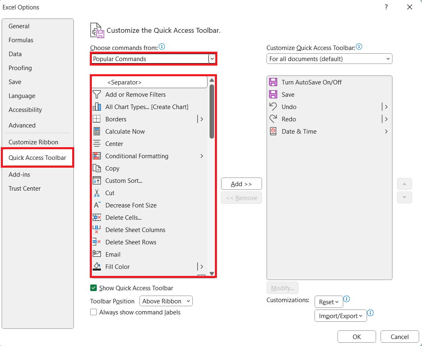Select the Turn AutoSave On/Off icon
Viewport: 422px width, 346px height.
point(273,82)
